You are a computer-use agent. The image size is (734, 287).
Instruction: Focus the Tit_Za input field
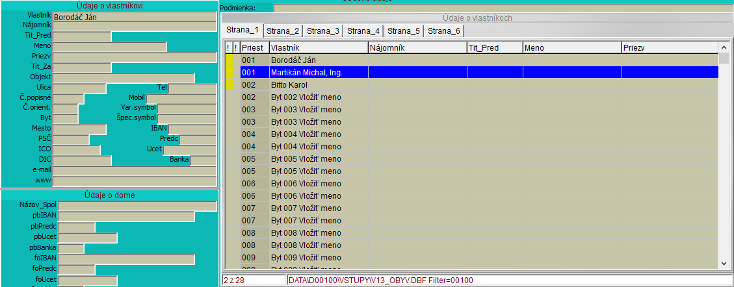pos(82,68)
